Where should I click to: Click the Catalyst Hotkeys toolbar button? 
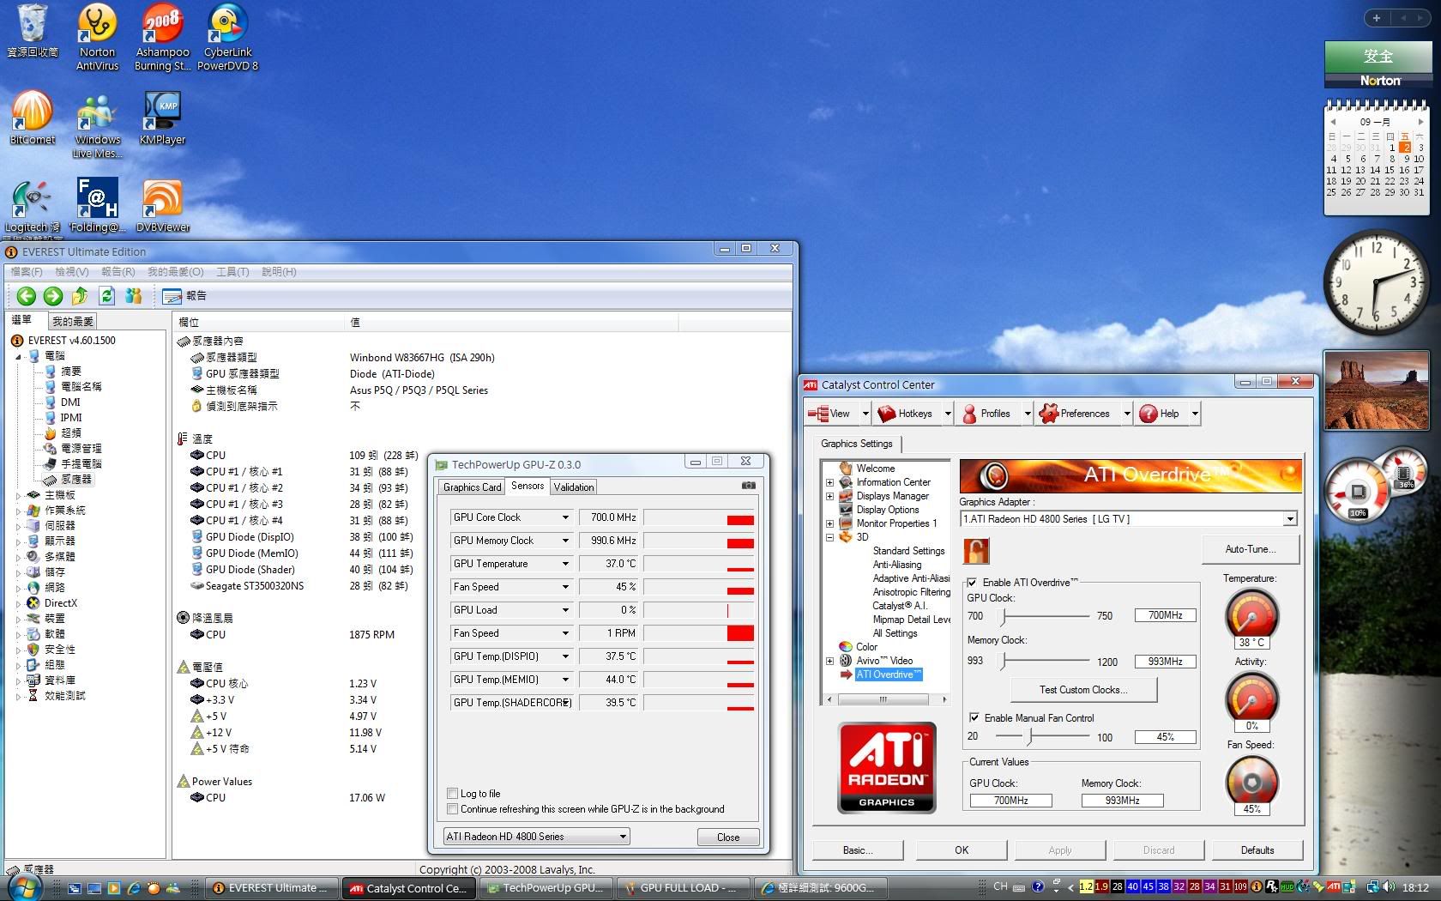906,414
